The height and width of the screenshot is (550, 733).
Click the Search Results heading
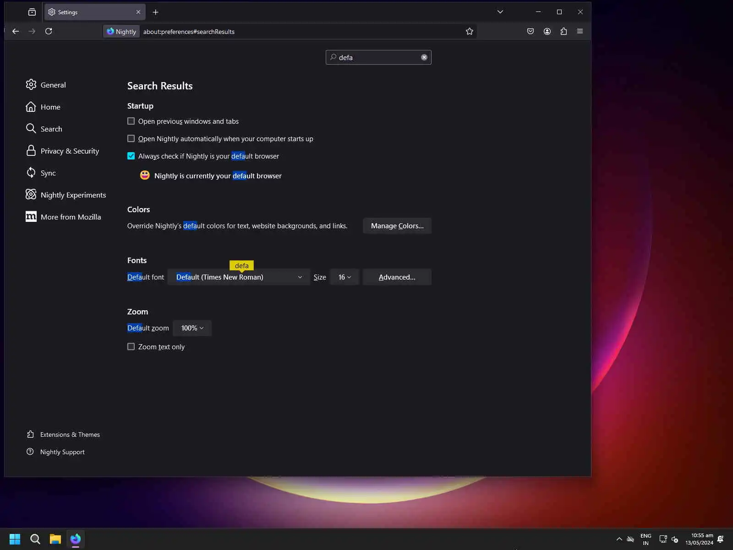tap(160, 86)
